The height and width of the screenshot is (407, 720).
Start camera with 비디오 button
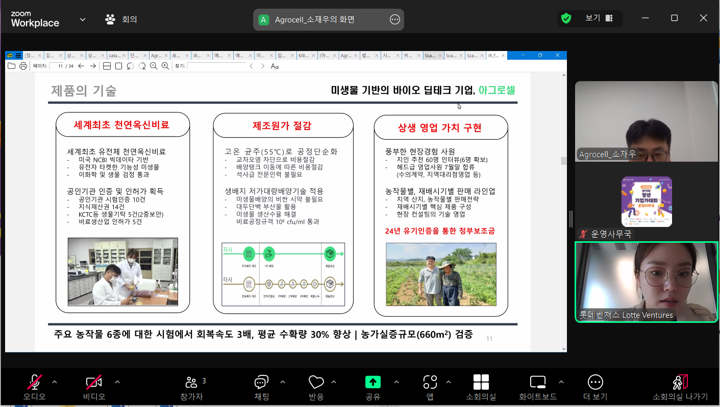pyautogui.click(x=94, y=388)
